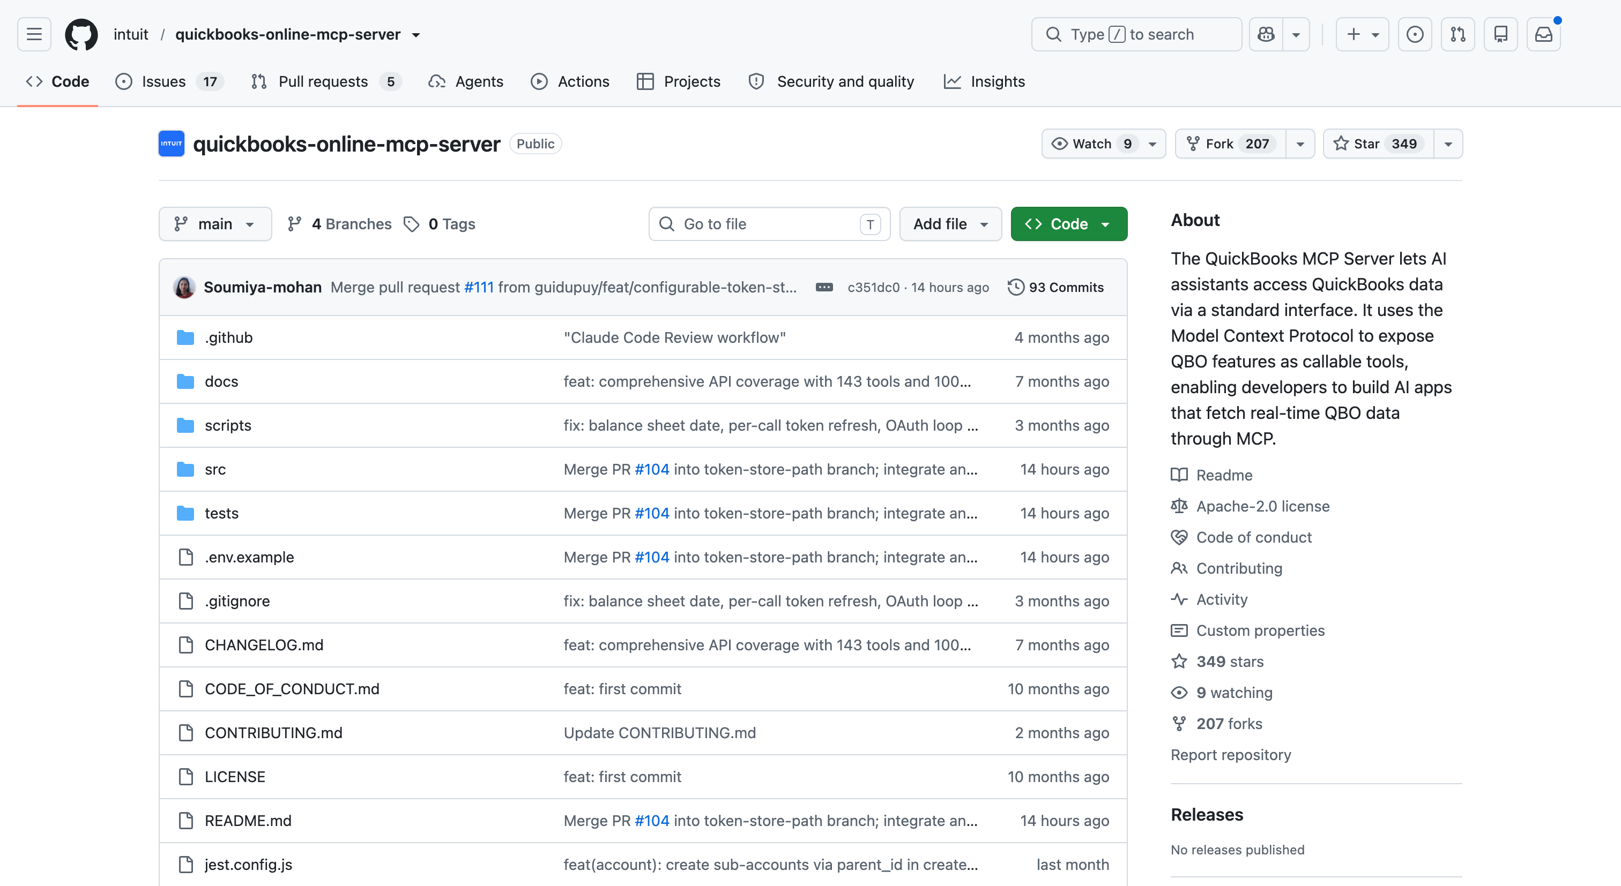The image size is (1621, 886).
Task: Click the Type / to search box
Action: tap(1136, 34)
